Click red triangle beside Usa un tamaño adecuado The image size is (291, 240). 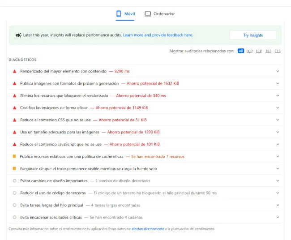14,132
